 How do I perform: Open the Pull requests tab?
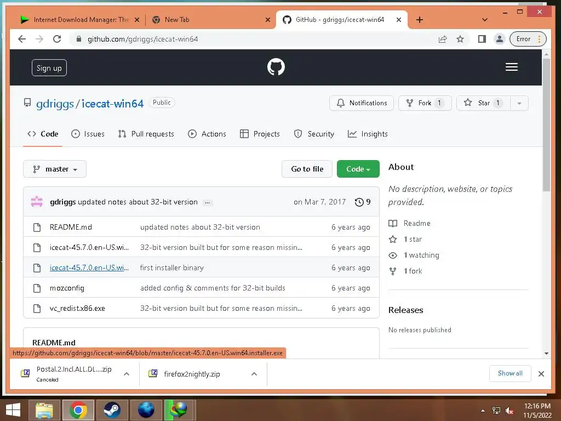coord(146,134)
